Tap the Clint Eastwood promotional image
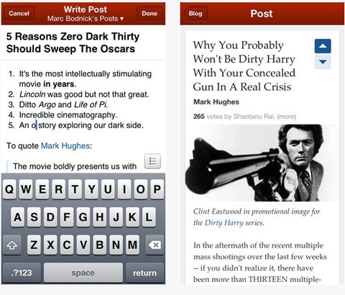Viewport: 345px width, 295px height. [262, 163]
